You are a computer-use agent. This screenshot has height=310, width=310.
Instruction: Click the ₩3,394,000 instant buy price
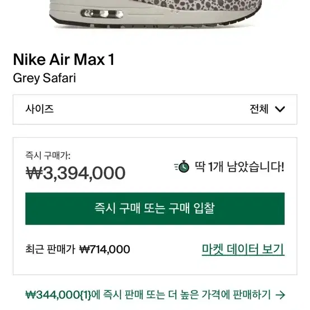[76, 173]
